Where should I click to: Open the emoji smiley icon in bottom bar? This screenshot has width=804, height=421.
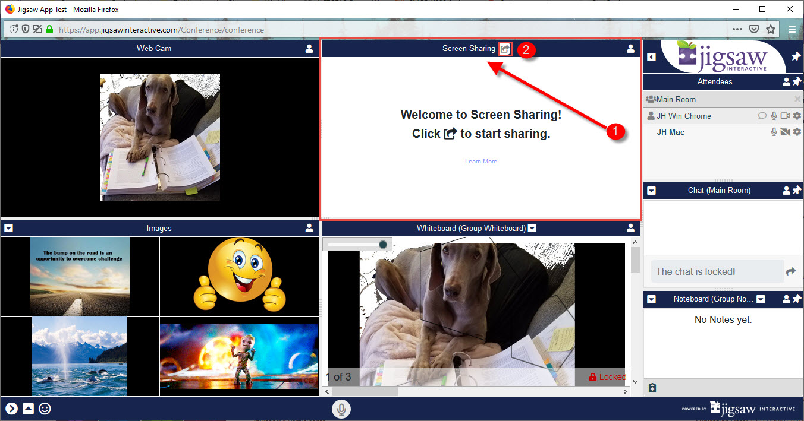(45, 409)
